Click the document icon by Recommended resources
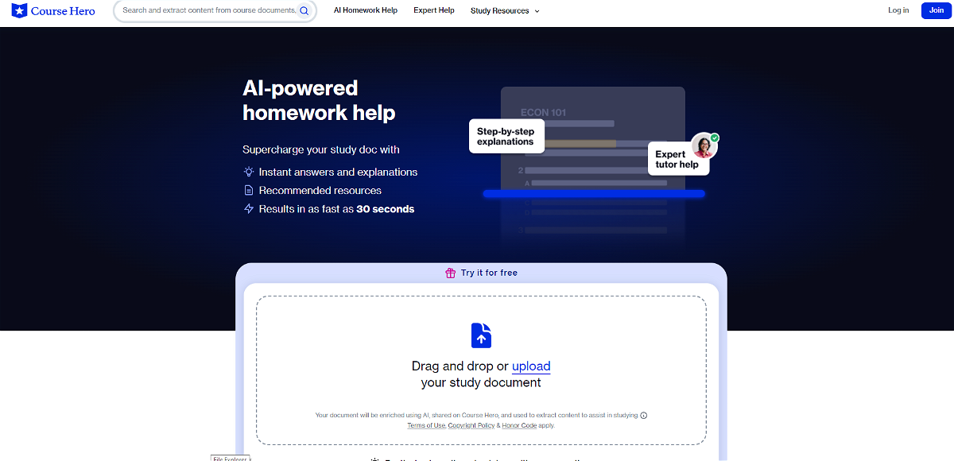The height and width of the screenshot is (461, 954). click(249, 191)
